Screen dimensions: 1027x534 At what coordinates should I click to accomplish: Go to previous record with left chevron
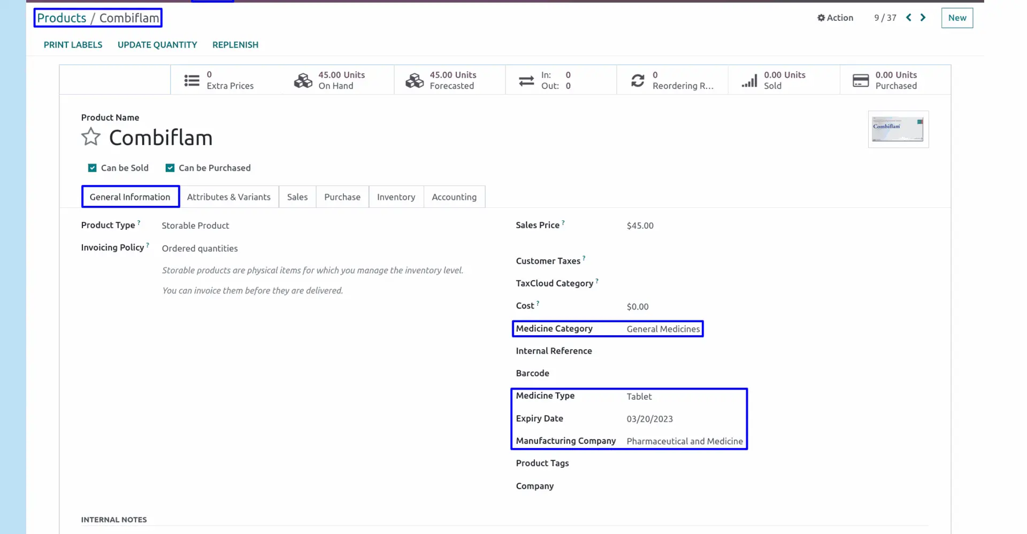(x=909, y=18)
